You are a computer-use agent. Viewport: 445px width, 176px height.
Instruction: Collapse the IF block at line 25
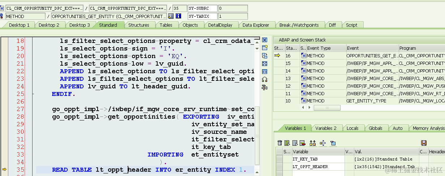pos(34,94)
